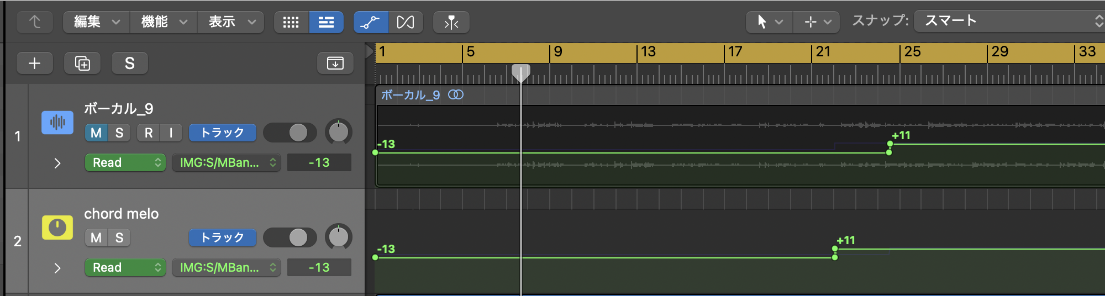
Task: Click the ボーカル_9 pan knob
Action: coord(339,132)
